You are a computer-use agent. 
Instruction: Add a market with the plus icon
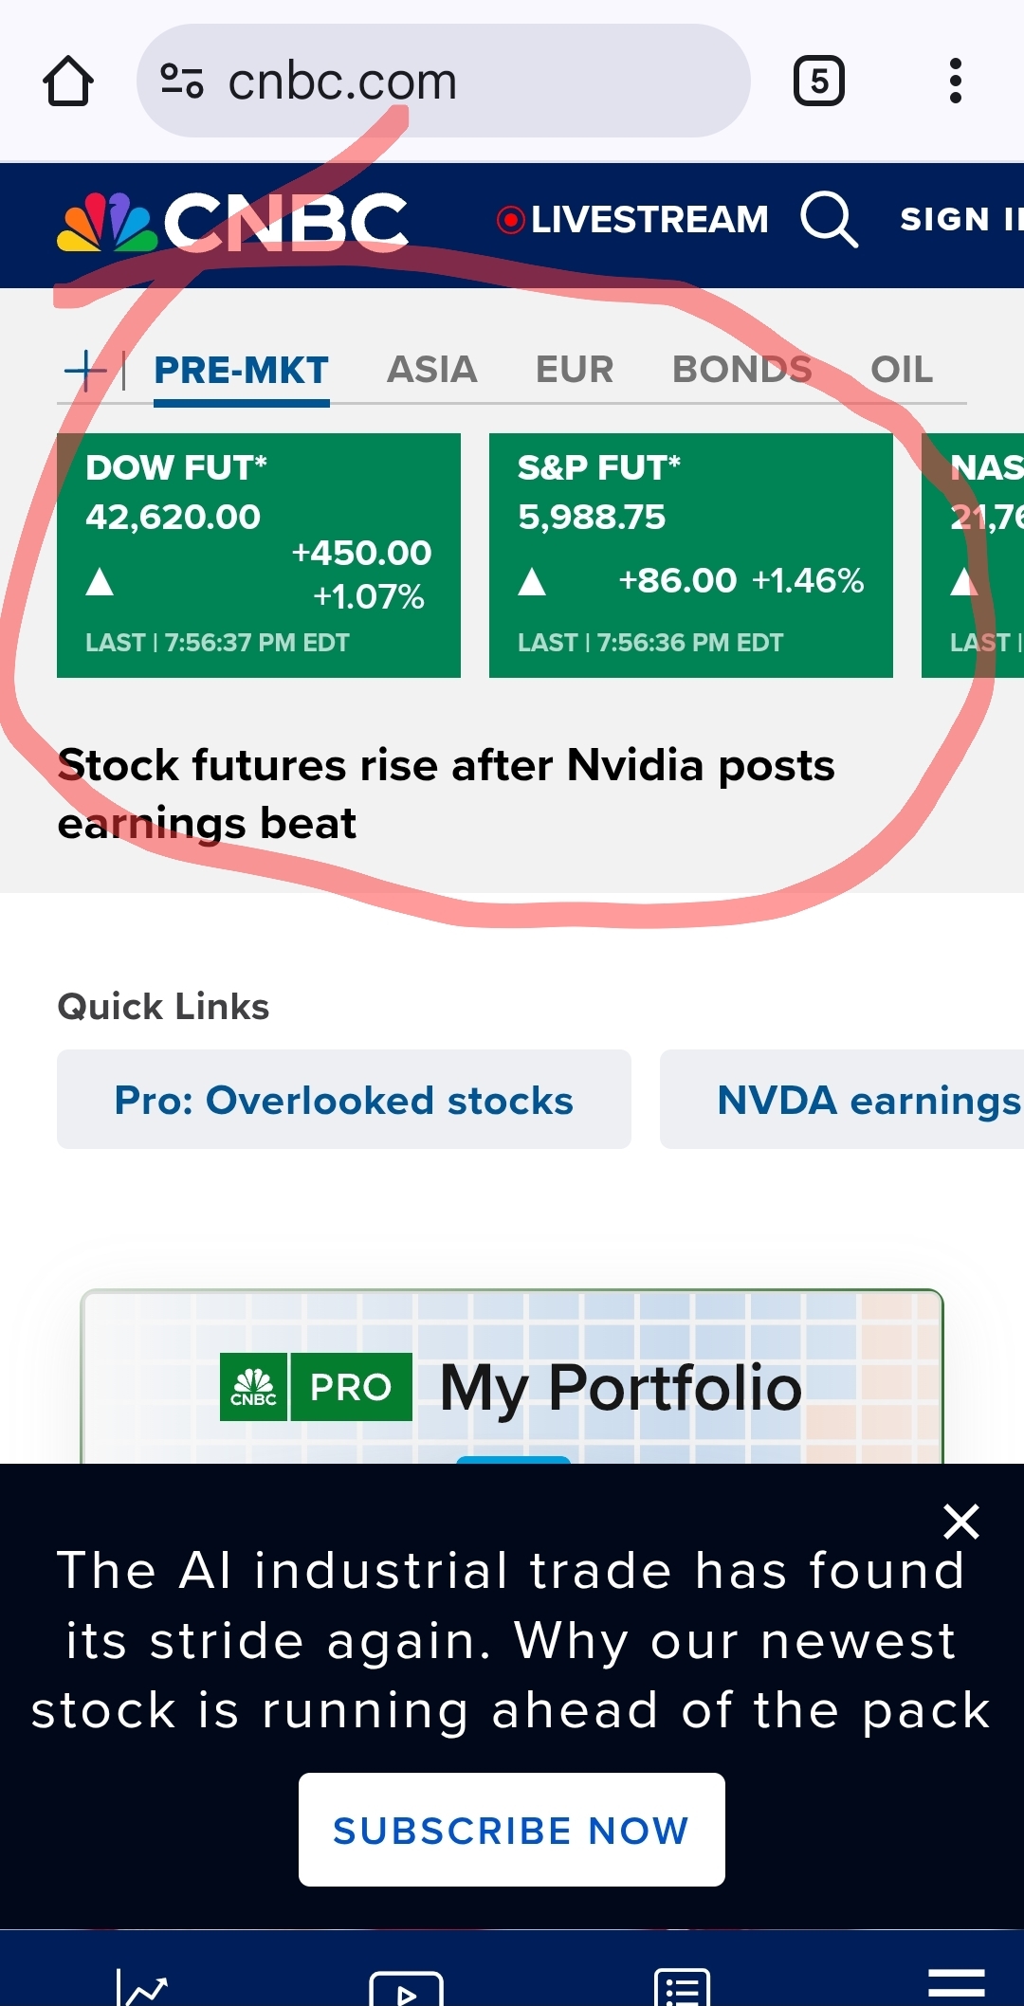click(x=84, y=370)
